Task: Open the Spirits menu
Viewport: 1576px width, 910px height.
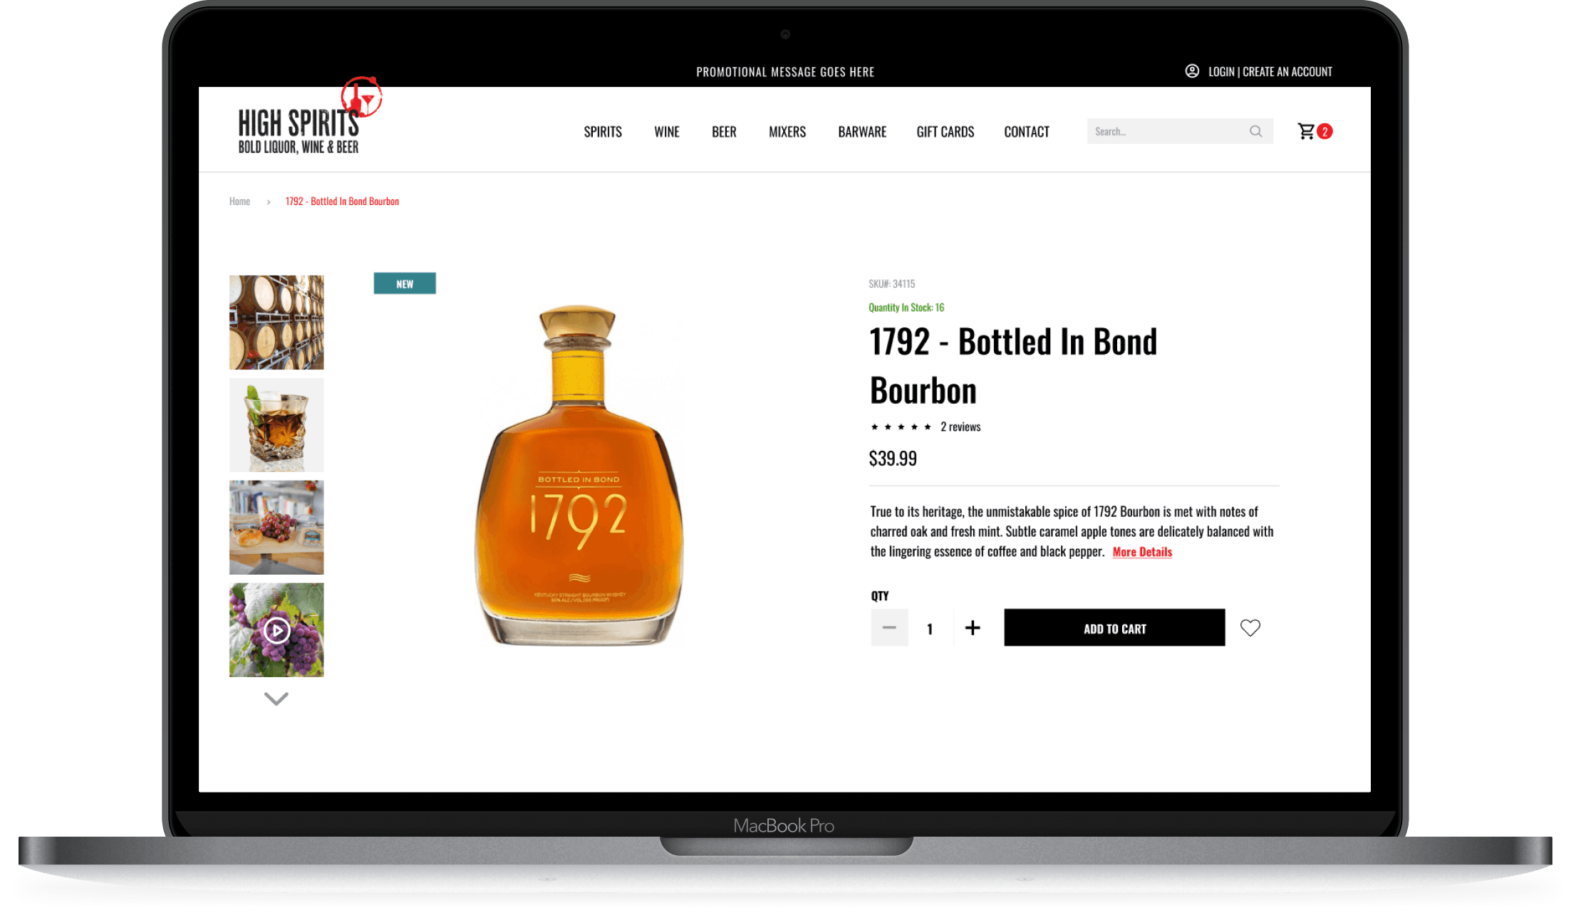Action: pos(603,132)
